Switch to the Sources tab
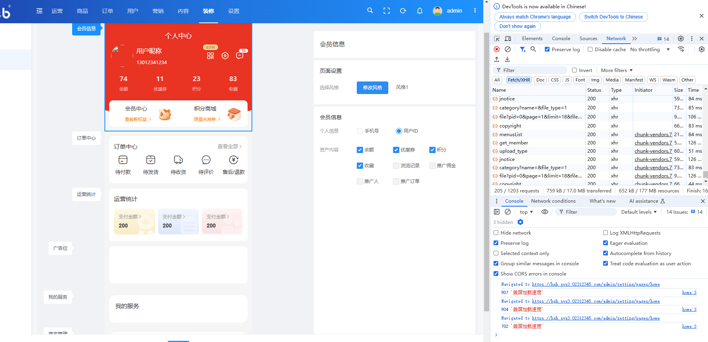This screenshot has width=708, height=342. pyautogui.click(x=588, y=39)
